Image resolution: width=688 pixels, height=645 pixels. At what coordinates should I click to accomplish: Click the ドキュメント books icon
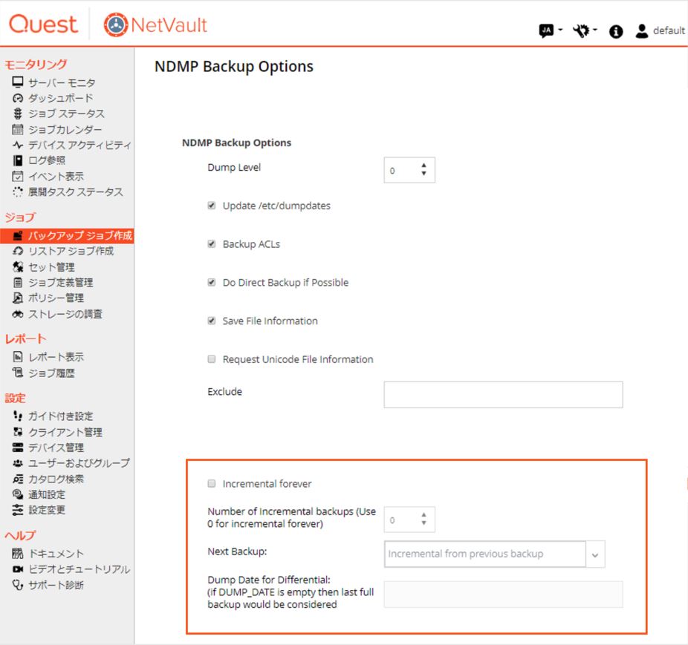coord(18,554)
